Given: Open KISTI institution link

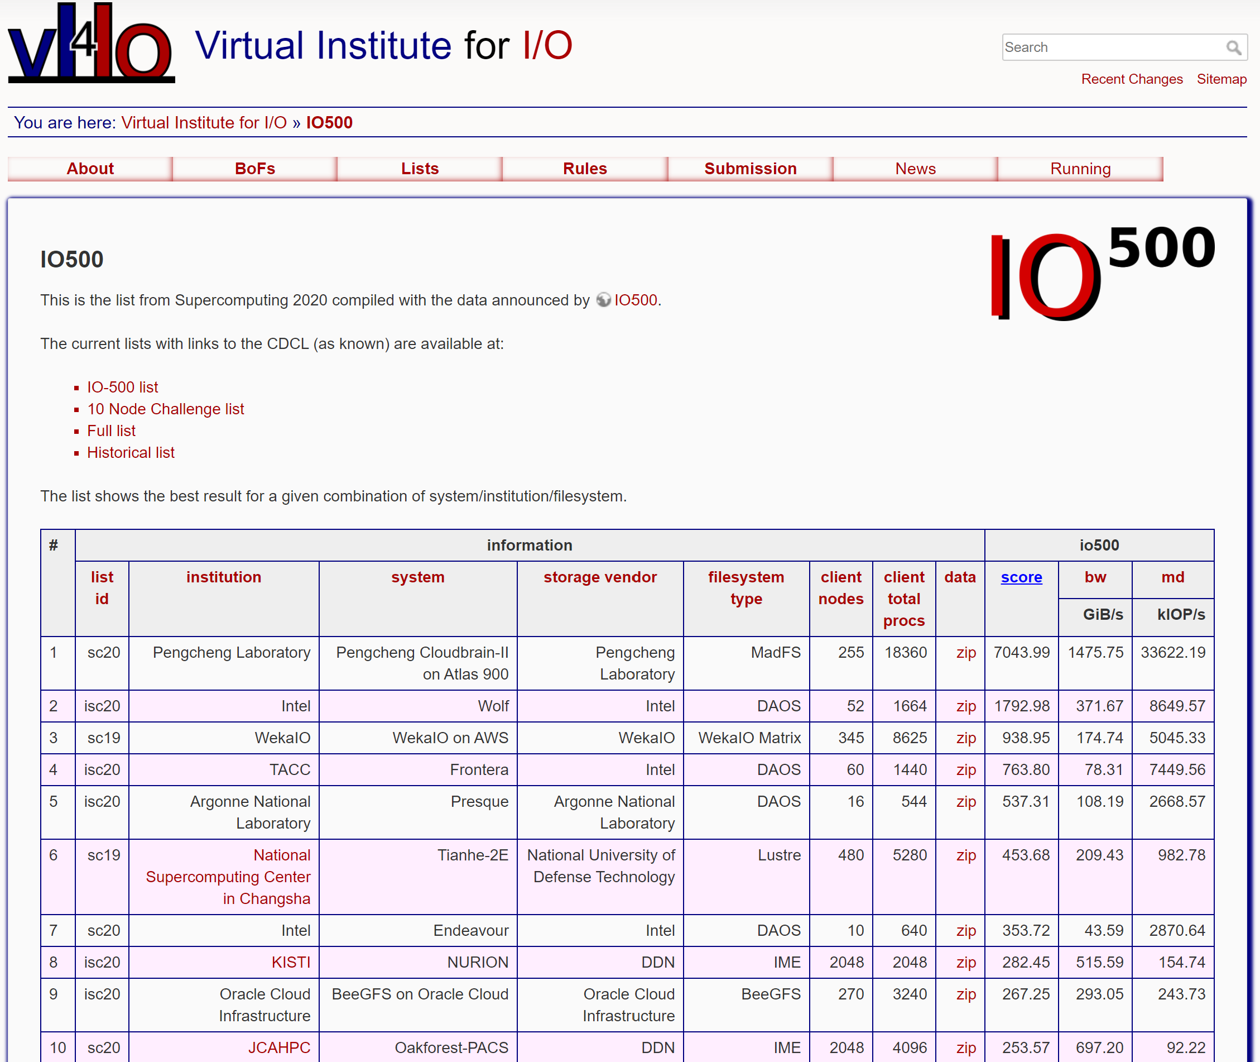Looking at the screenshot, I should [x=291, y=961].
